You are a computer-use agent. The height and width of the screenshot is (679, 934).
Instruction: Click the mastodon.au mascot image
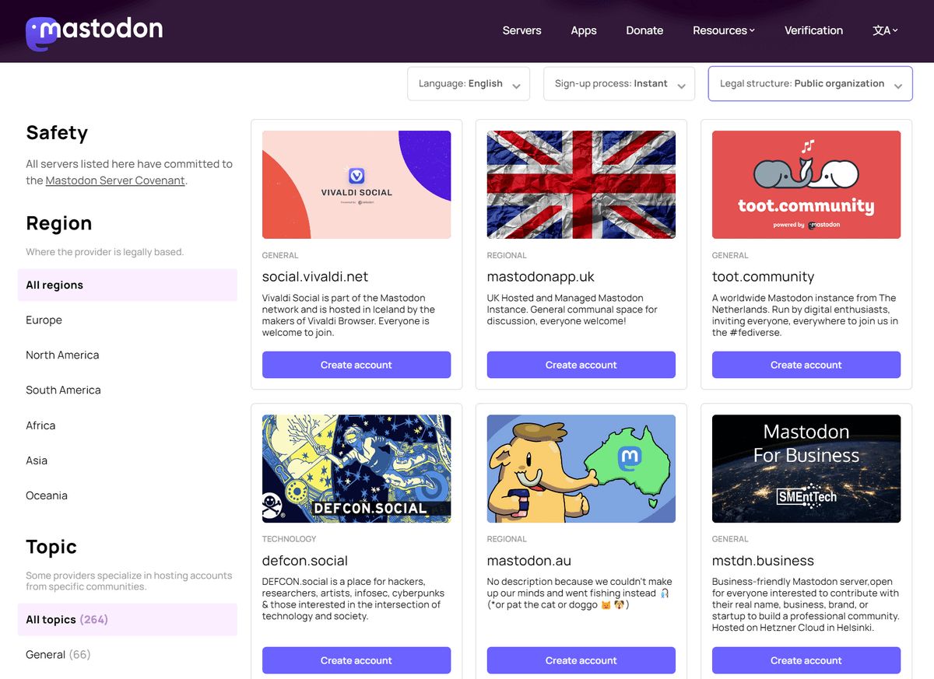(581, 468)
